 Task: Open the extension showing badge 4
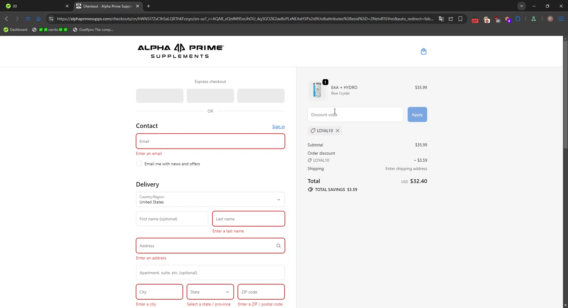(508, 20)
